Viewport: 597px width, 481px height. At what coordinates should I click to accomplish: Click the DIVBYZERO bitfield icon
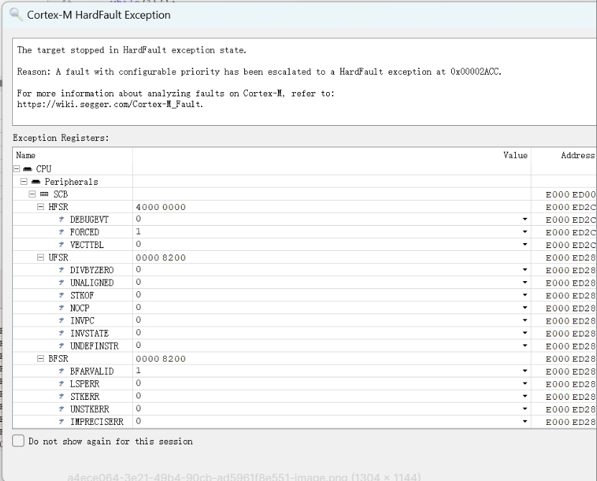pos(62,270)
